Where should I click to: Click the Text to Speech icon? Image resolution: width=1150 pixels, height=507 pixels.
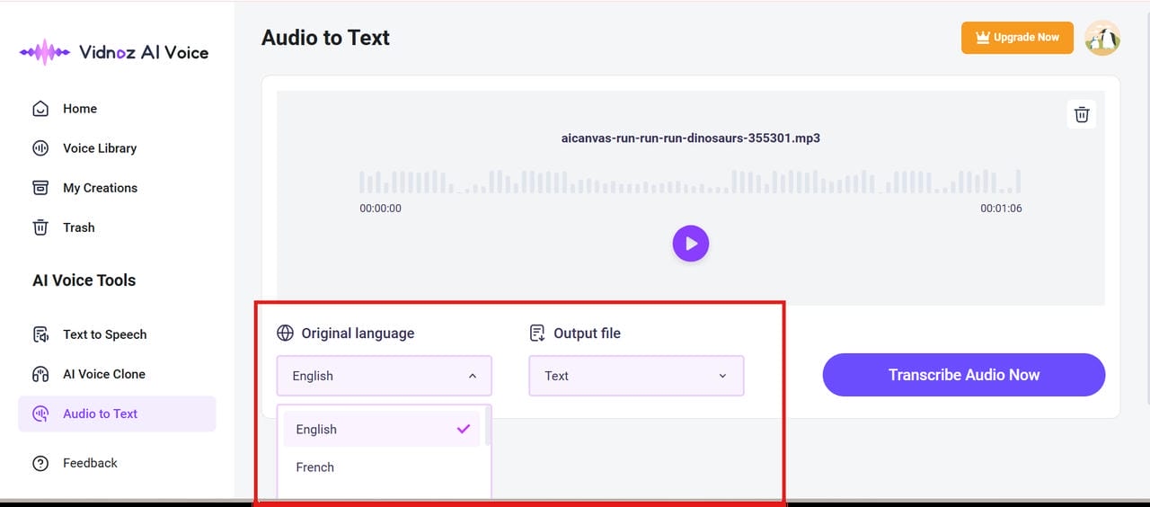click(x=40, y=334)
